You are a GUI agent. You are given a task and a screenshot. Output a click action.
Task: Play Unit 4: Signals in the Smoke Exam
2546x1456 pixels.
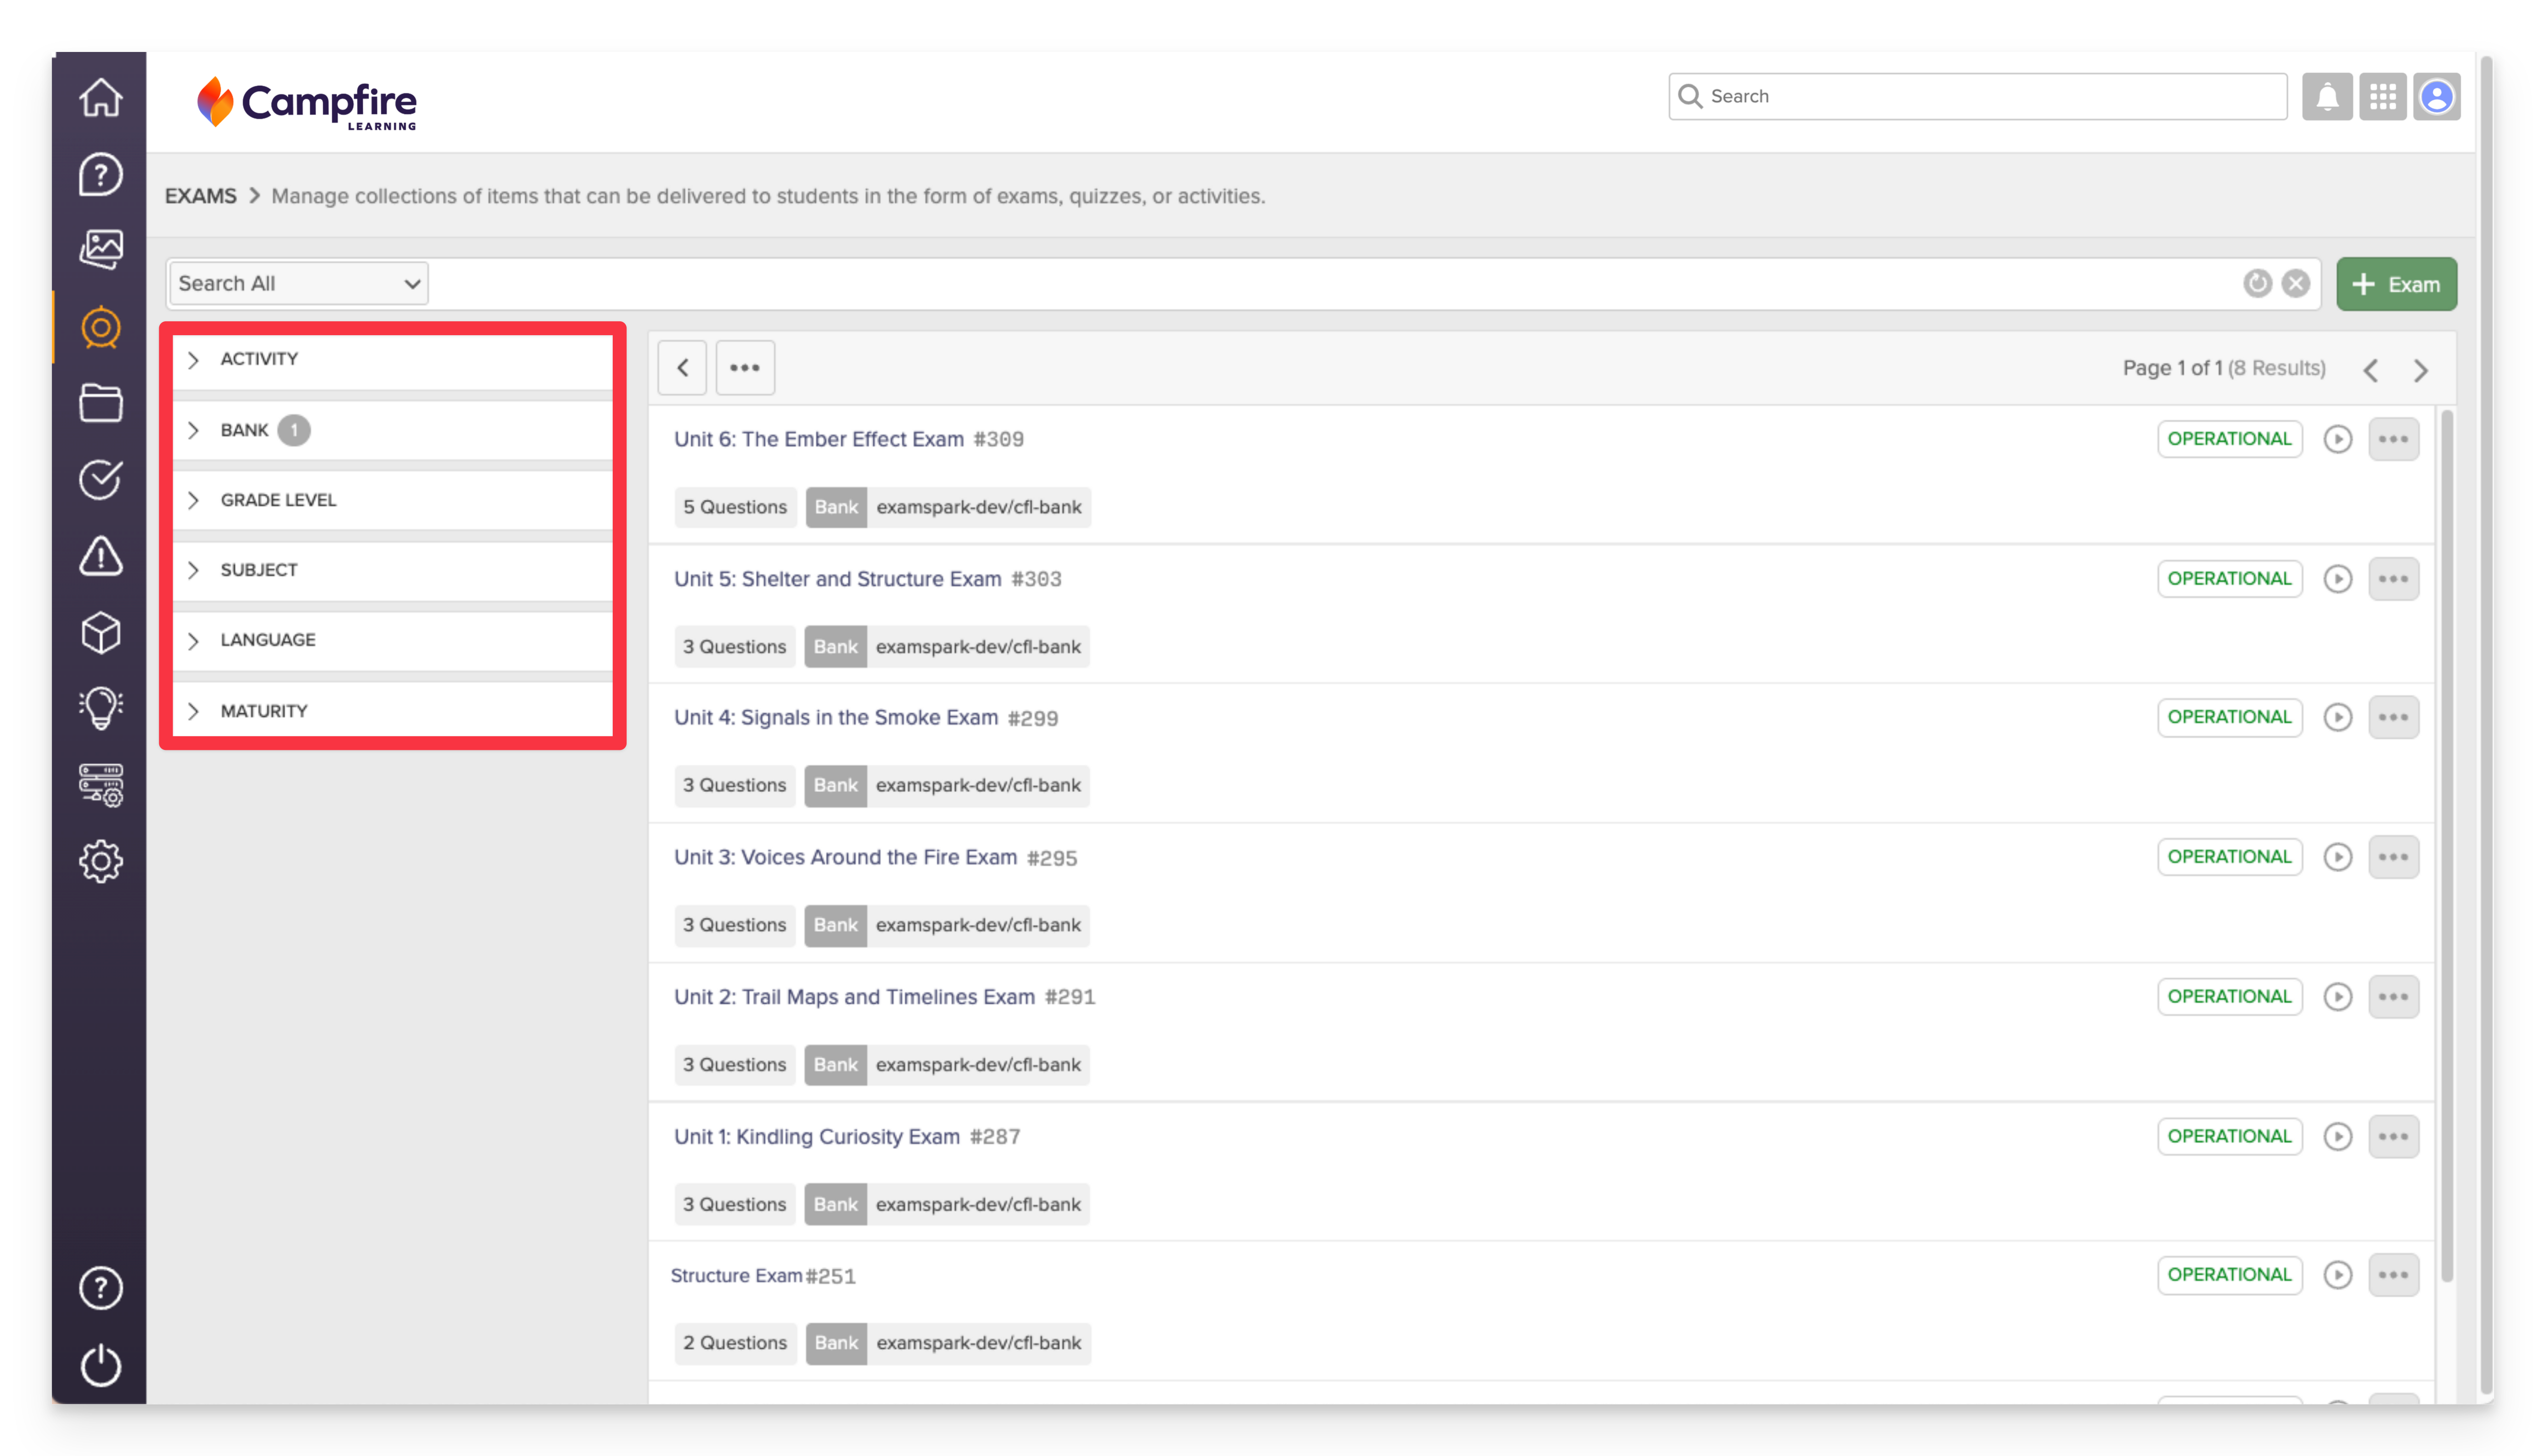coord(2338,717)
